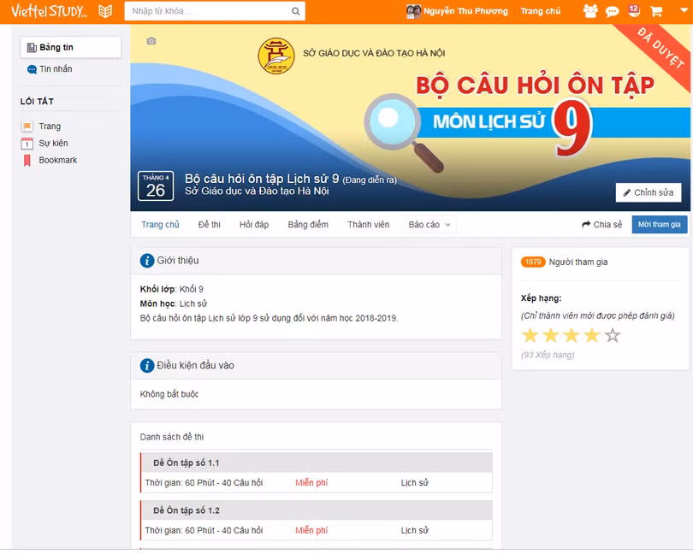This screenshot has height=554, width=693.
Task: Open the Bookmark shortcut in the sidebar
Action: tap(58, 160)
